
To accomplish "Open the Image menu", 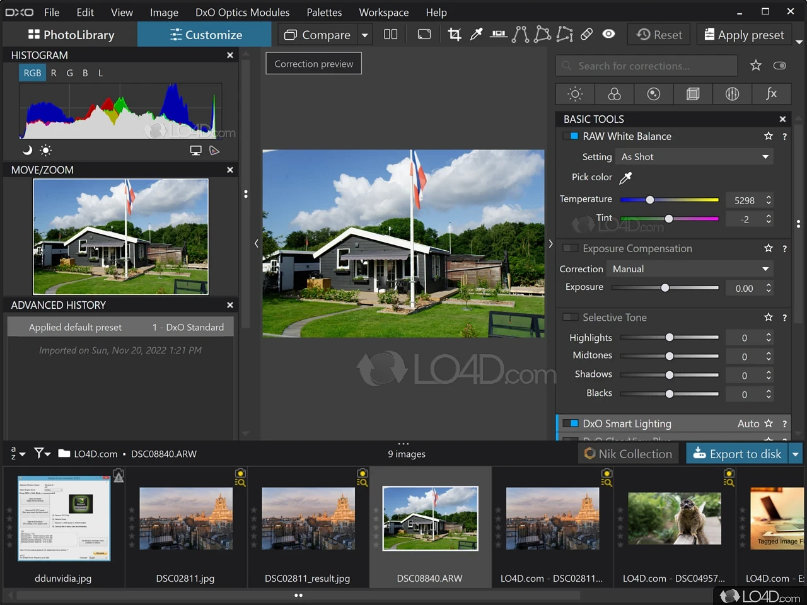I will (164, 12).
